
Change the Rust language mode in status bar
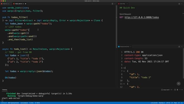(175, 103)
